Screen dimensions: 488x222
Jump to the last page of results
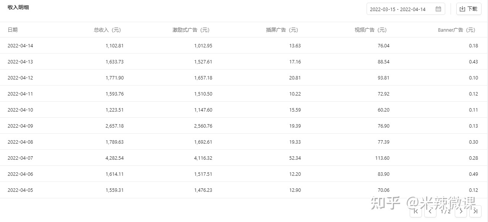[475, 211]
